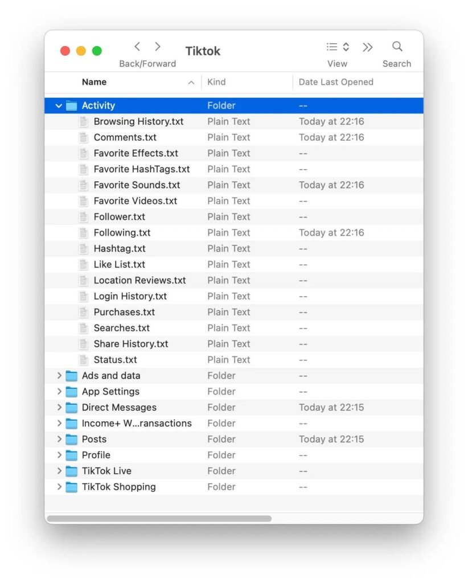Click the Posts folder icon

[x=71, y=439]
